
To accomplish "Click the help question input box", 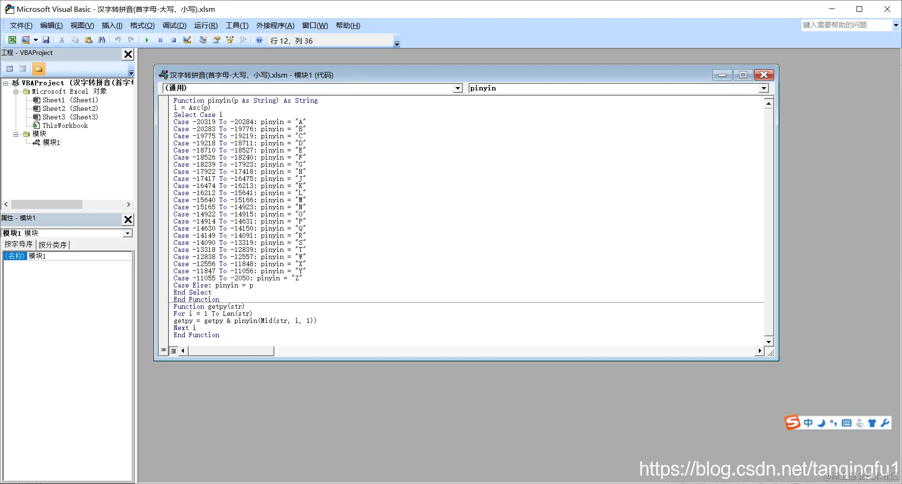I will tap(847, 25).
